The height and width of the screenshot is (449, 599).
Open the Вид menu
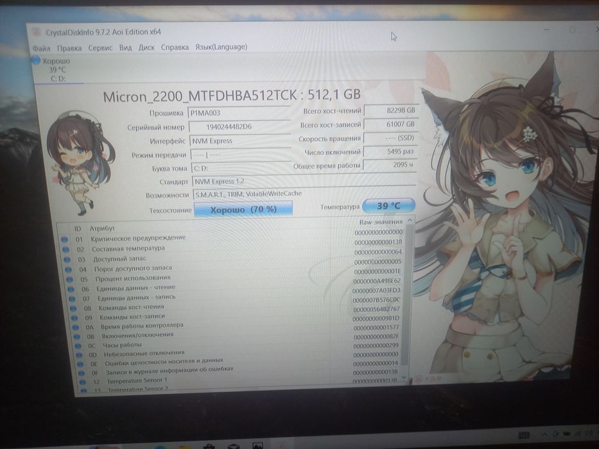(x=125, y=47)
